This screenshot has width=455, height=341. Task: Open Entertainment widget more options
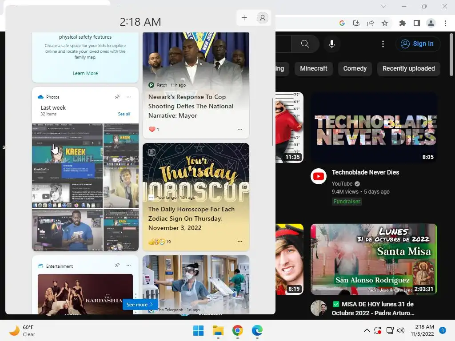pos(128,265)
